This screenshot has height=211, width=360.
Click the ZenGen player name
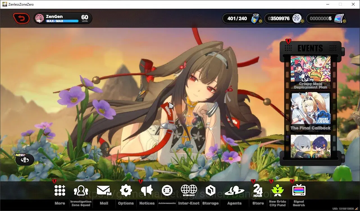pos(54,17)
